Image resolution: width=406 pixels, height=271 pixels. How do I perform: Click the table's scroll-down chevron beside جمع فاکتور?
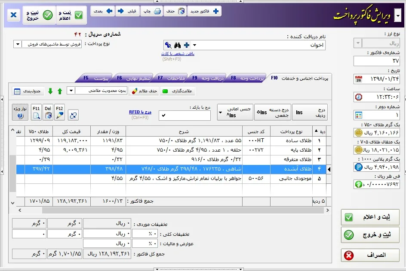click(13, 203)
